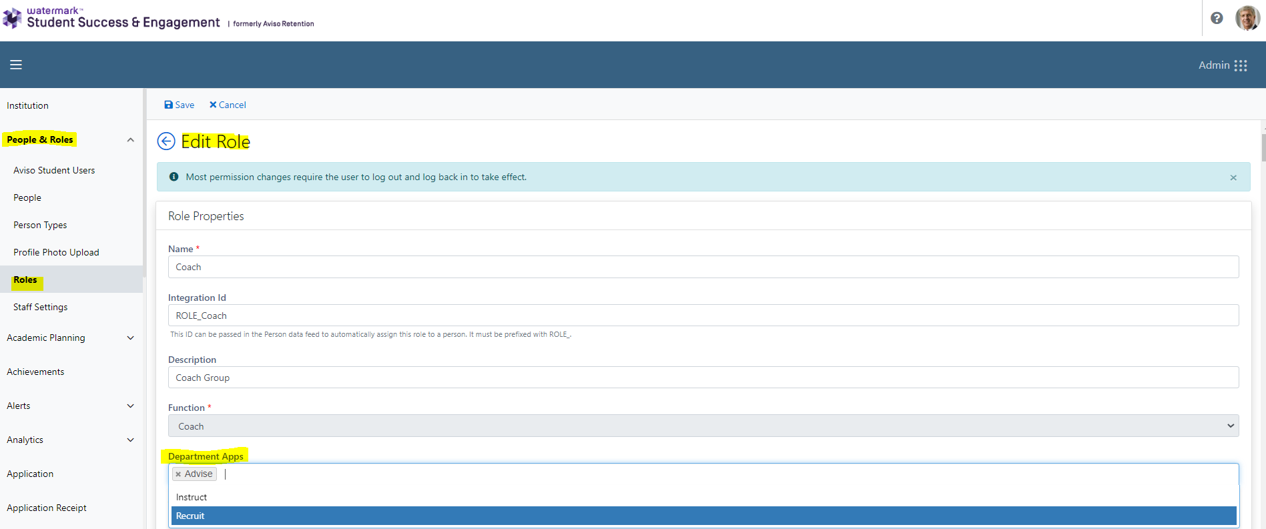Screen dimensions: 1266x529
Task: Open the Function dropdown
Action: point(703,426)
